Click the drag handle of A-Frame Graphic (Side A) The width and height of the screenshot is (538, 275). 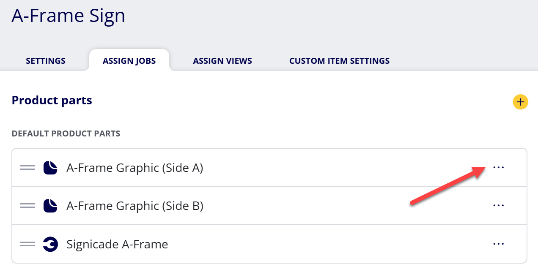[27, 168]
